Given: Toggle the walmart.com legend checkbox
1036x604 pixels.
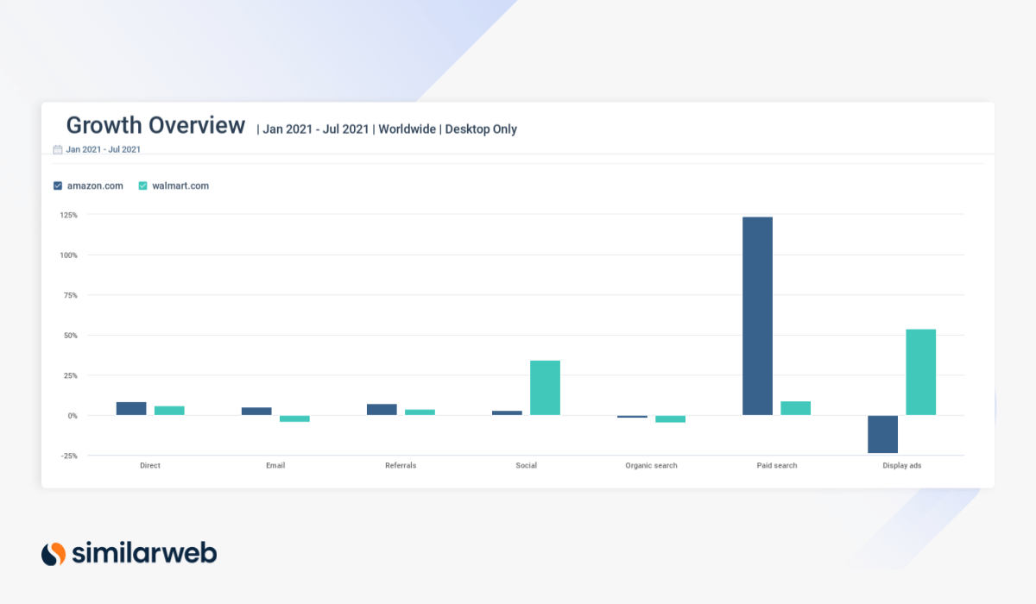Looking at the screenshot, I should [x=143, y=186].
